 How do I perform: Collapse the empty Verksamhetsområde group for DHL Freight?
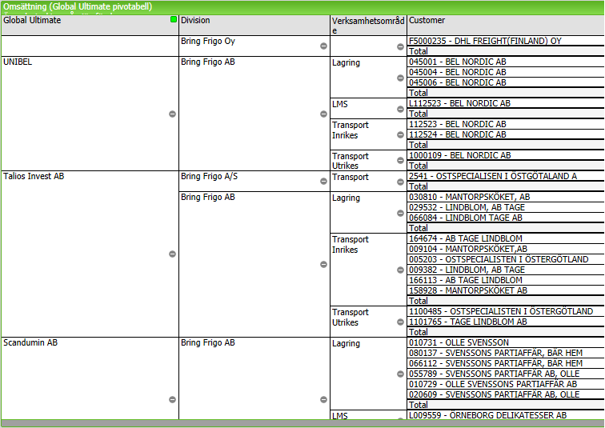click(x=400, y=46)
